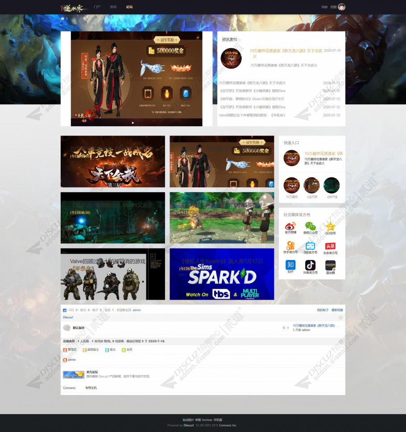Click the forum statistics chart icon
The image size is (406, 432).
(65, 310)
